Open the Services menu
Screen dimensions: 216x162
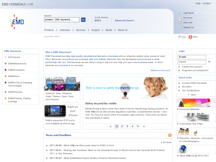[x=81, y=30]
